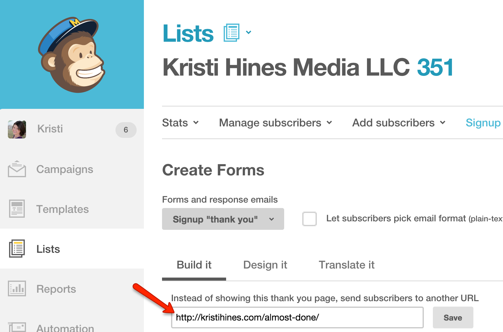Click the list icon beside Lists heading

(x=232, y=33)
